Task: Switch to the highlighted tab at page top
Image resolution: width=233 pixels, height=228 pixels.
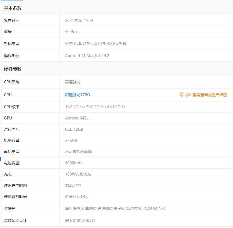Action: coord(12,1)
